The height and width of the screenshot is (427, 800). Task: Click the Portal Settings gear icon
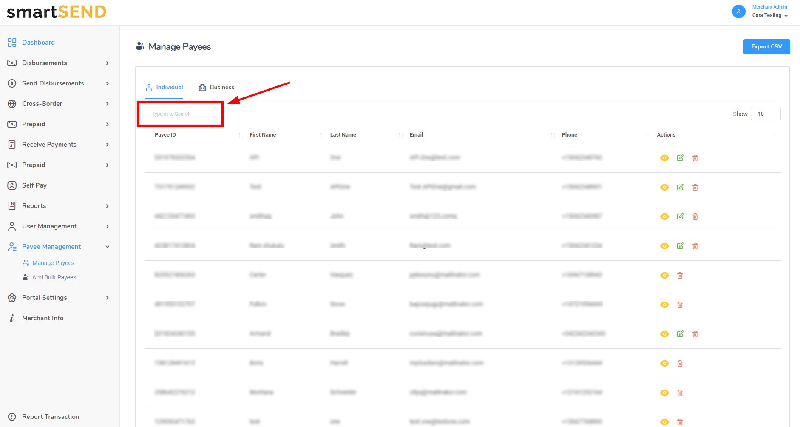tap(12, 298)
